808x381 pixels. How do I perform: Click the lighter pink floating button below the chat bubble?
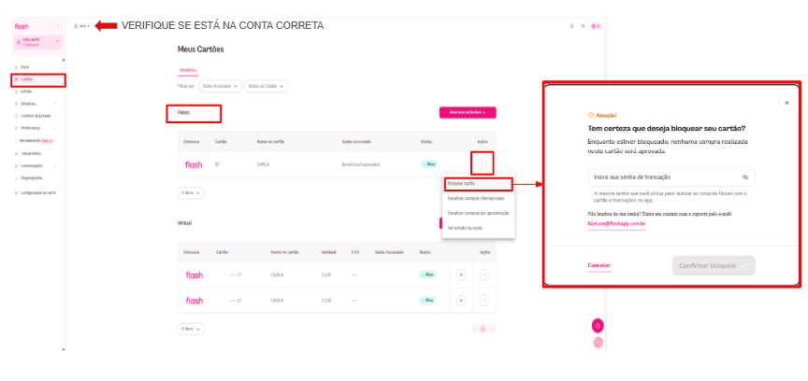598,342
